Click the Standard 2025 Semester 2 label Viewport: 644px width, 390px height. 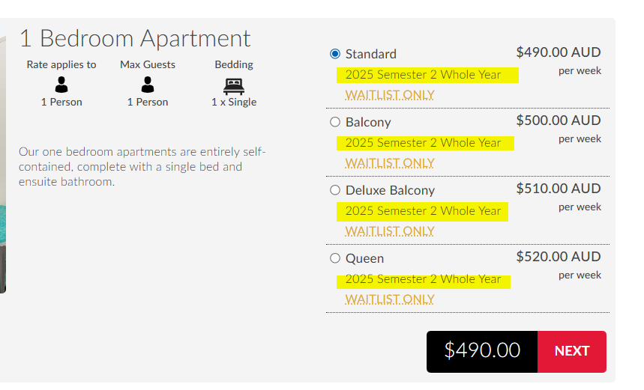(423, 75)
